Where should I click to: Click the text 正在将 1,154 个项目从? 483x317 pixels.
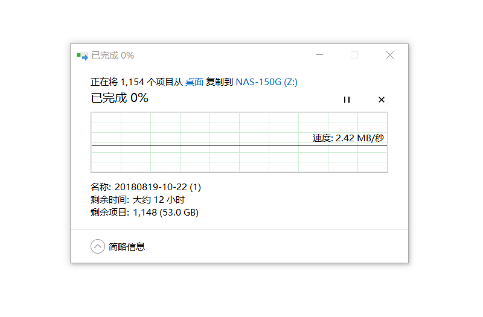point(136,82)
